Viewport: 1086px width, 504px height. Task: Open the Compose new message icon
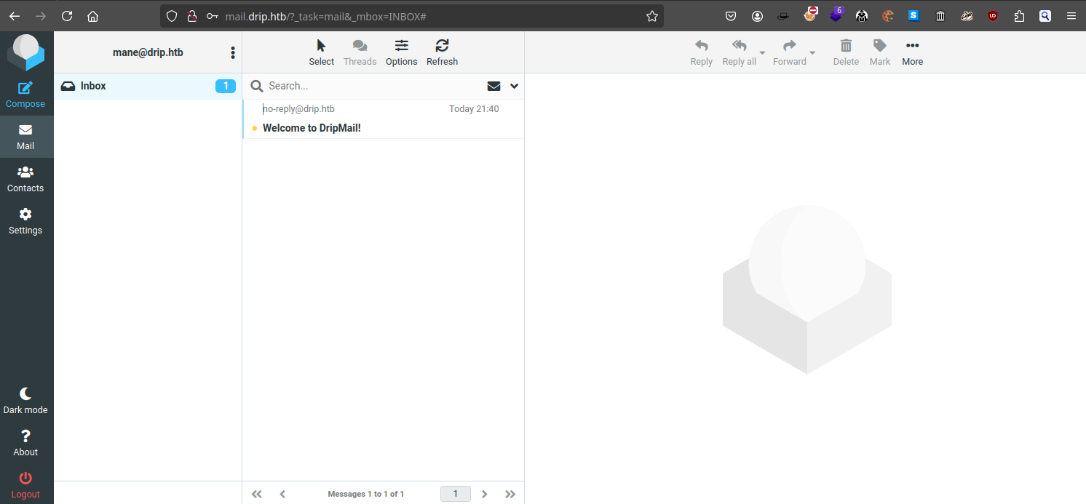25,89
